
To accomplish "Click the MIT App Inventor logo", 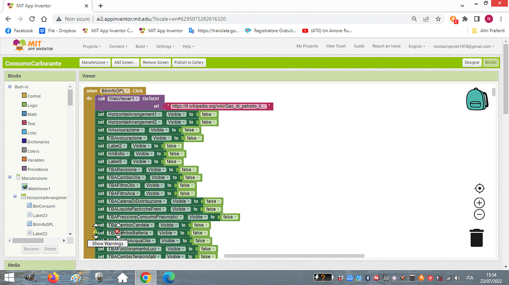I will click(x=33, y=46).
